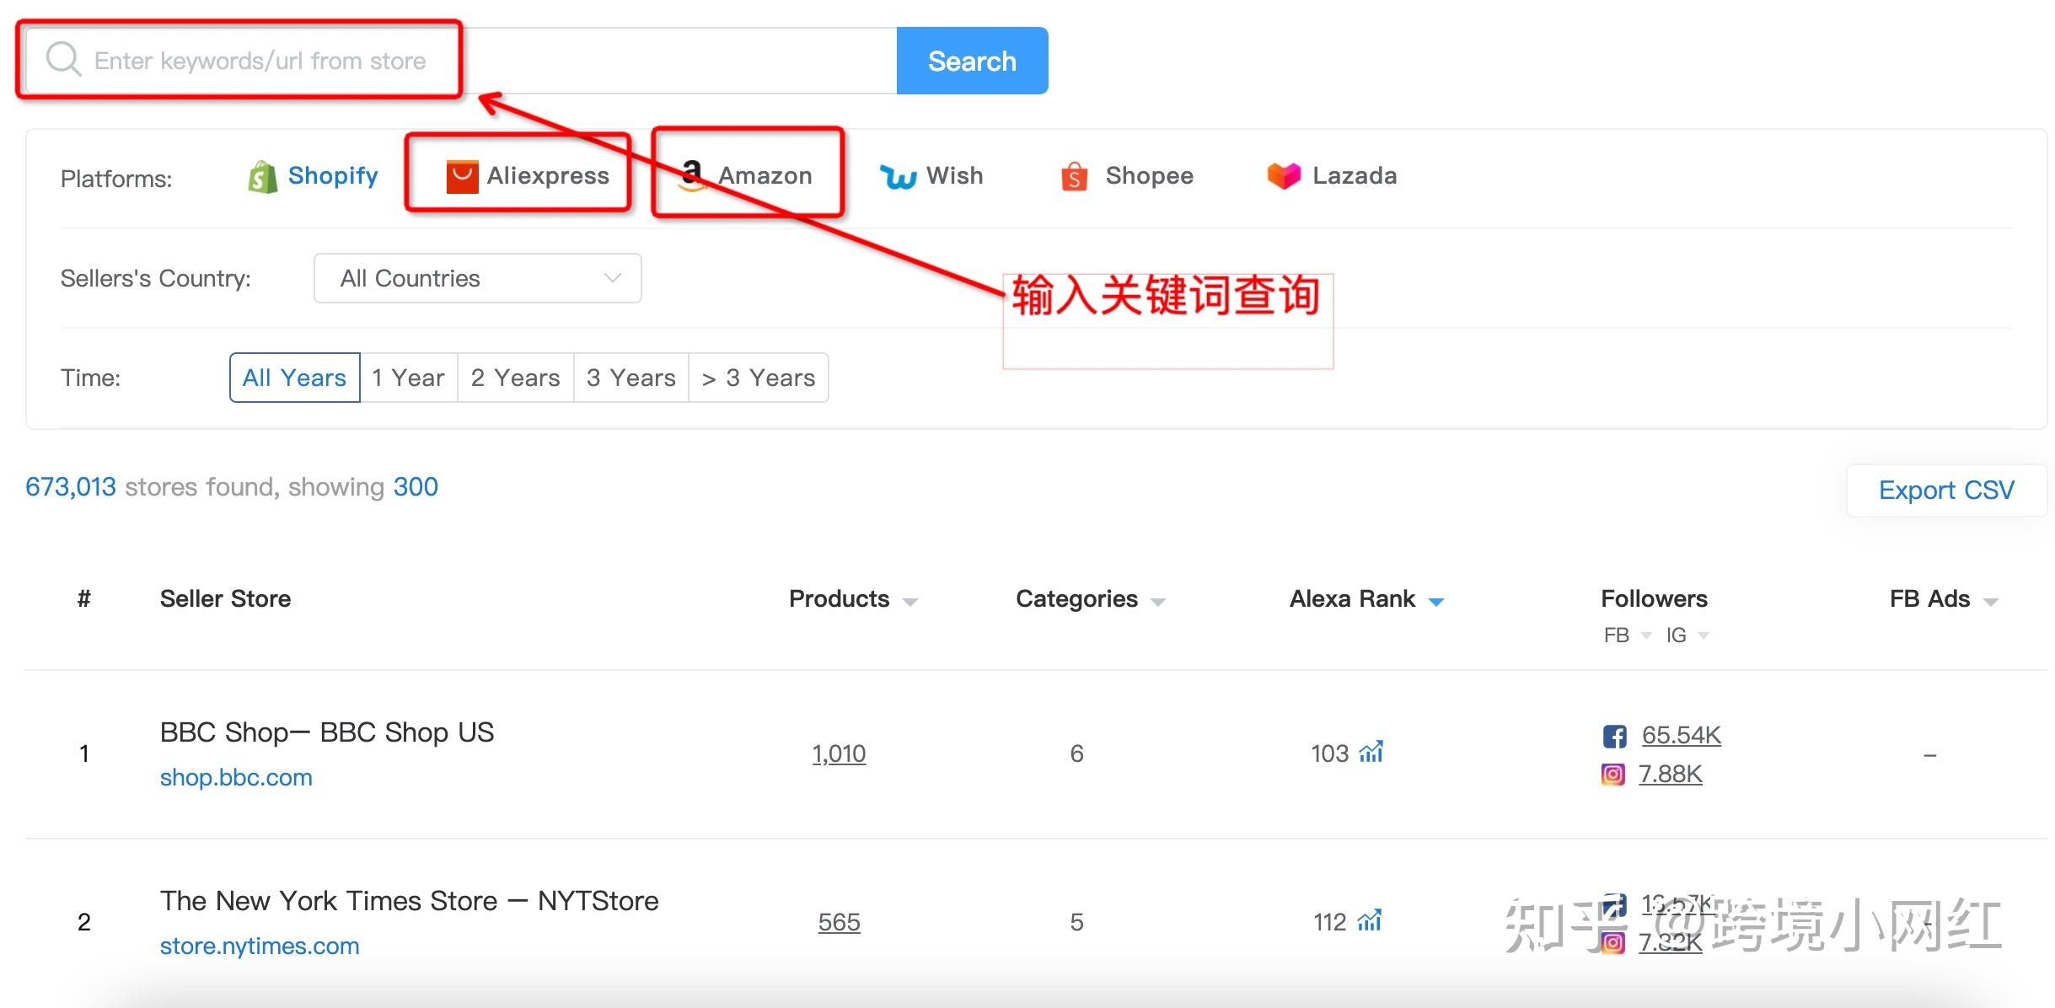
Task: Select the All Years time filter
Action: (x=294, y=378)
